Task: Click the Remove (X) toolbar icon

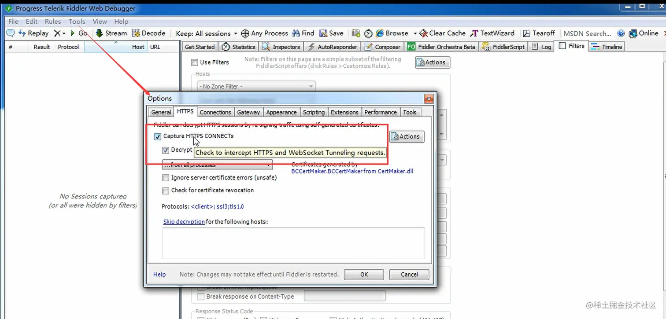Action: pyautogui.click(x=57, y=33)
